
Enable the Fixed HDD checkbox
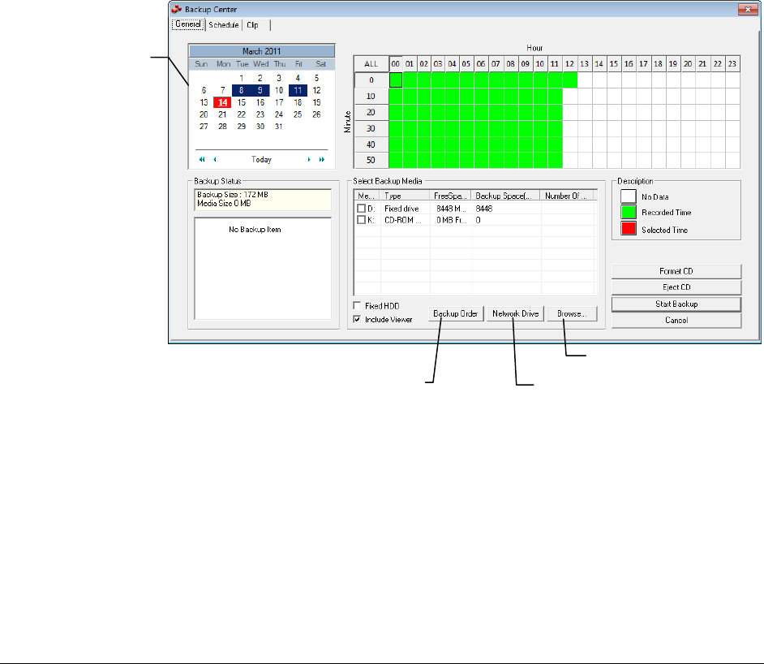(x=358, y=306)
